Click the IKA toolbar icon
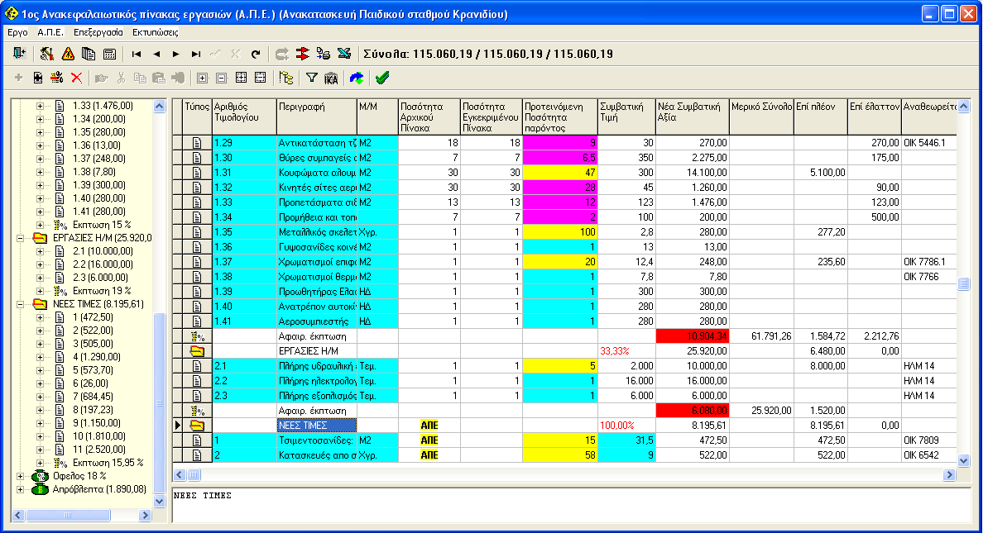Screen dimensions: 988x533 pyautogui.click(x=331, y=78)
